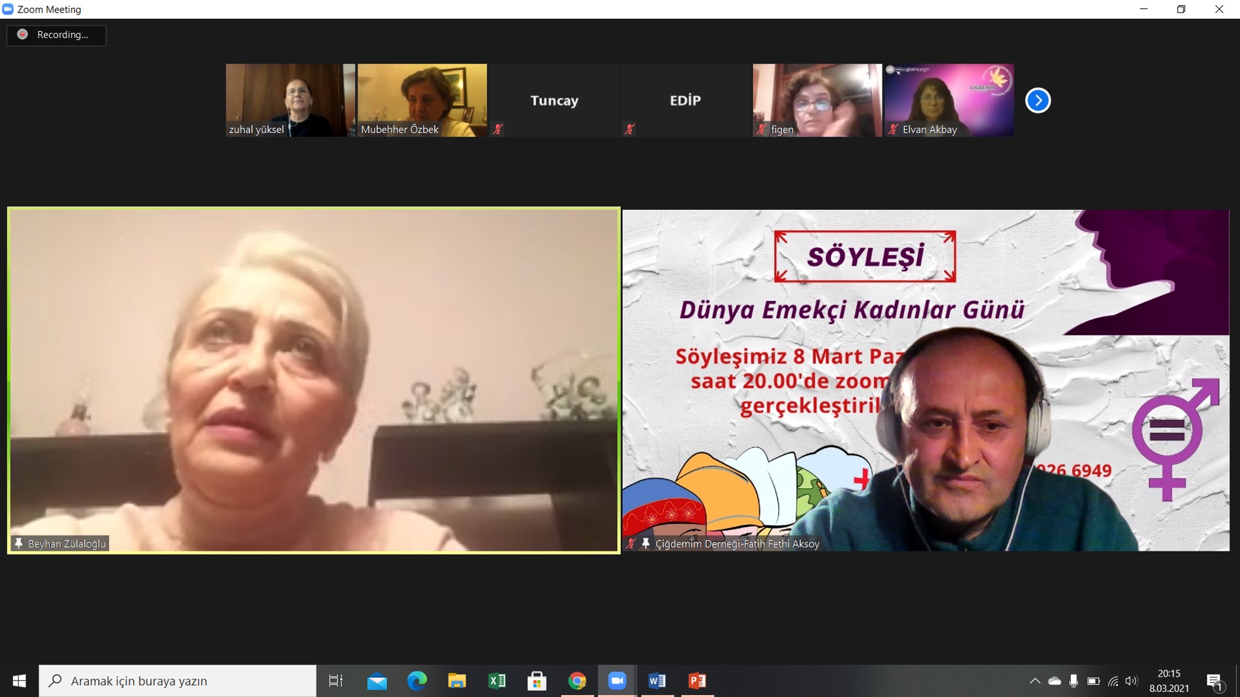The image size is (1240, 697).
Task: Open volume control in system tray
Action: 1131,681
